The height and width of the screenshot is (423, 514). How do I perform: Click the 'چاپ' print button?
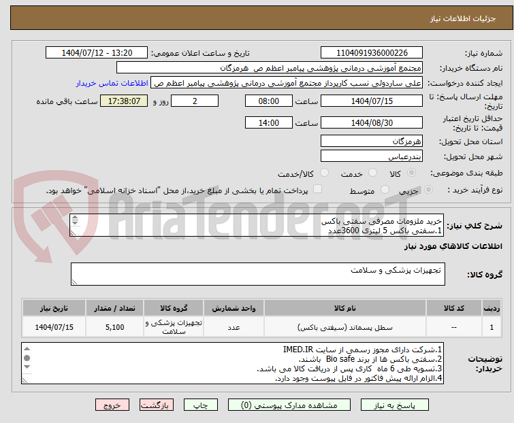tap(201, 405)
